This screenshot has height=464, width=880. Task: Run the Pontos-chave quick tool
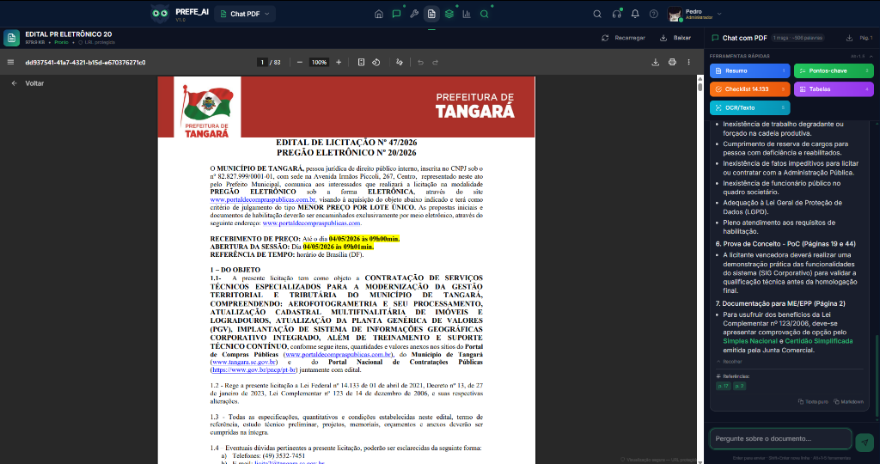click(834, 70)
